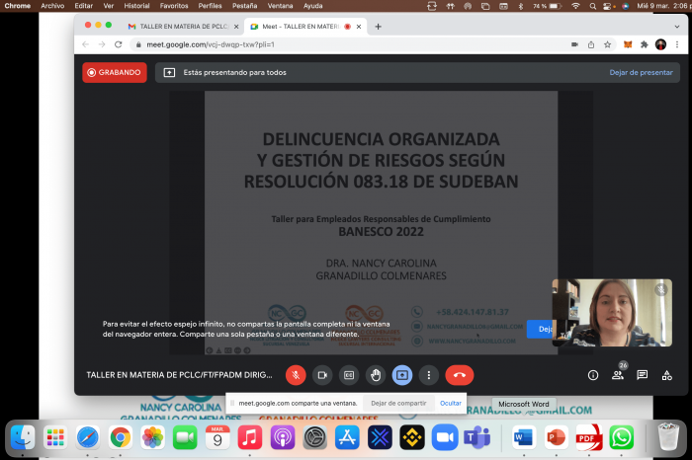Image resolution: width=692 pixels, height=460 pixels.
Task: Go back in browser history
Action: click(86, 44)
